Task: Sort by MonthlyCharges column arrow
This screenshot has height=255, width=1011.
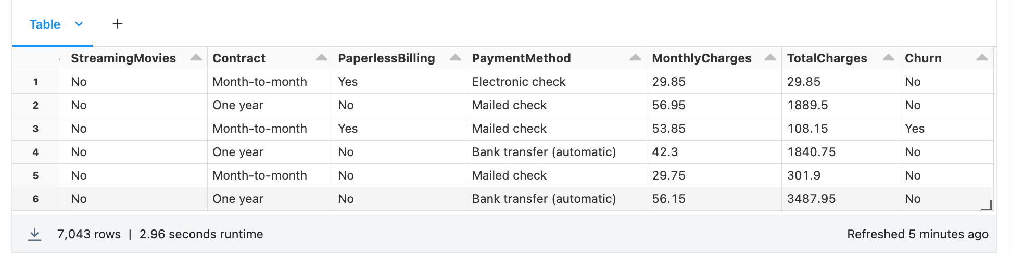Action: [770, 58]
